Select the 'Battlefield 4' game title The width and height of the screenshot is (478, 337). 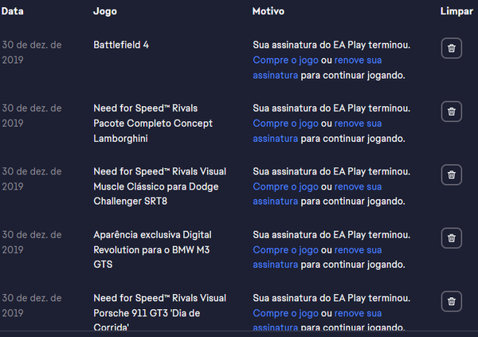(121, 45)
